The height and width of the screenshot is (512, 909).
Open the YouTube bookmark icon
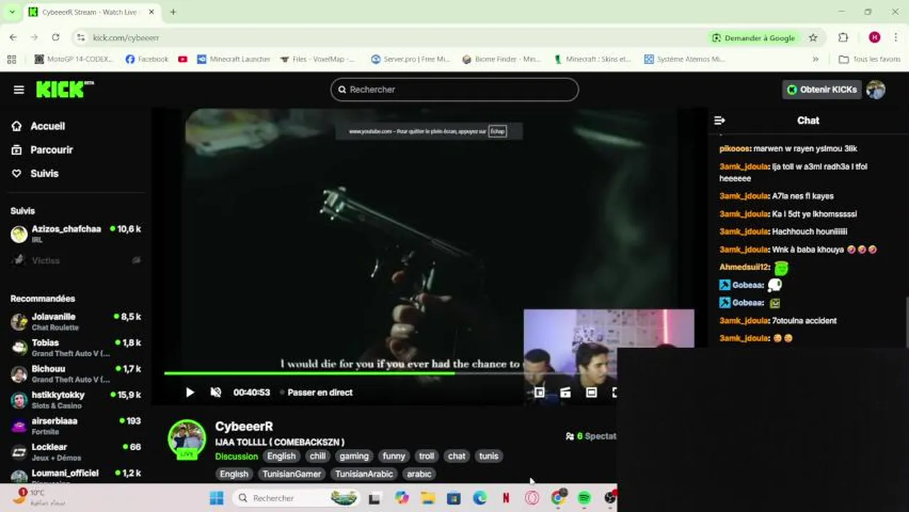coord(183,59)
